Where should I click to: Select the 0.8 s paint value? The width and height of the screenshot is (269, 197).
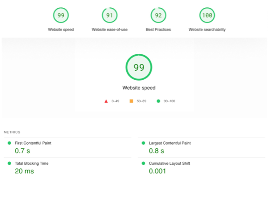[x=157, y=151]
